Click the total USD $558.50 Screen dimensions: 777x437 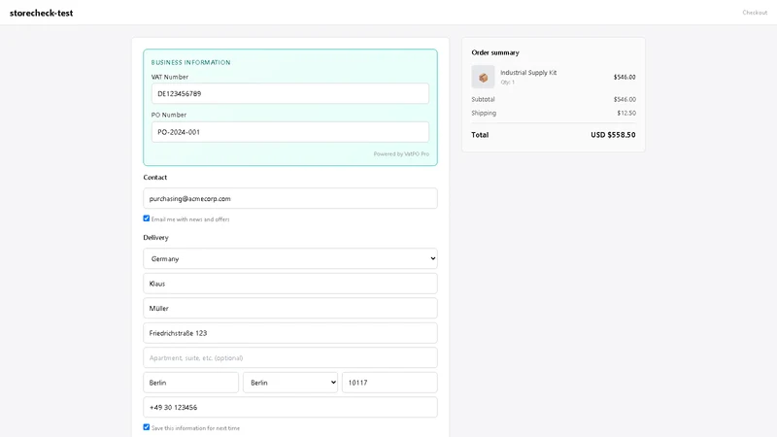click(x=613, y=135)
